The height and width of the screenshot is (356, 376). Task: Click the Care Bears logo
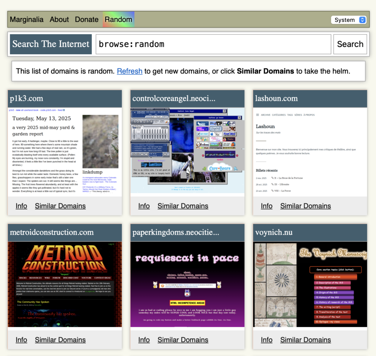[x=220, y=168]
